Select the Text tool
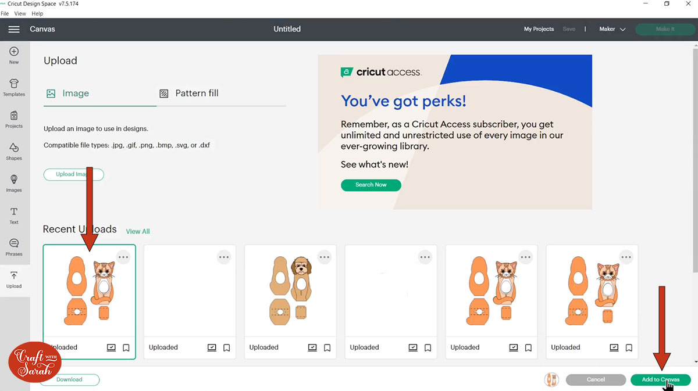This screenshot has width=698, height=391. point(14,215)
